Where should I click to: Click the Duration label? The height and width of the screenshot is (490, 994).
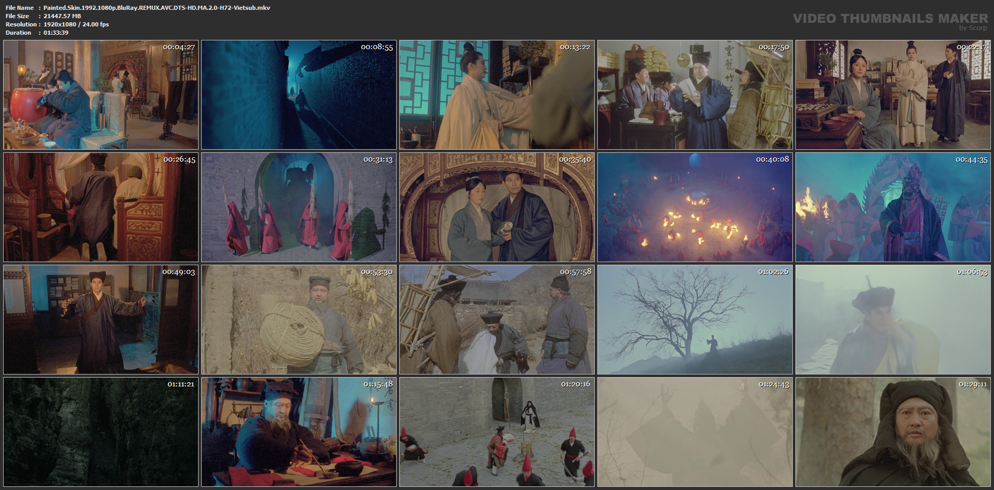pos(19,33)
